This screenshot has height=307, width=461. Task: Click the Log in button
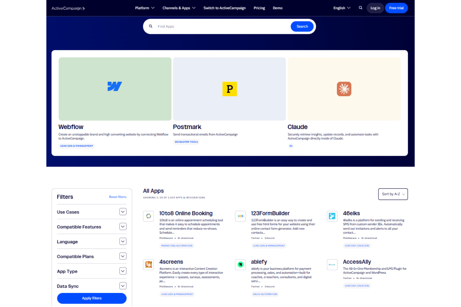(x=375, y=8)
